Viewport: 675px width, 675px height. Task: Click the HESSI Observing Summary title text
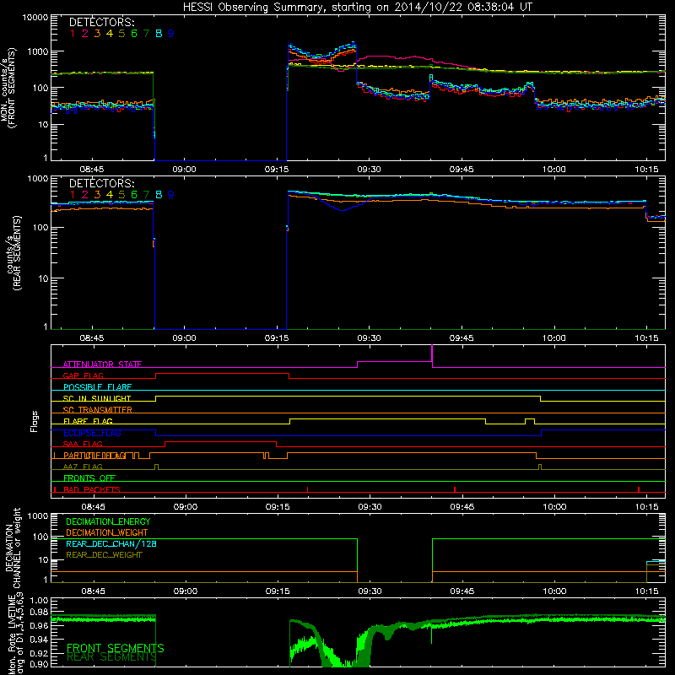pyautogui.click(x=357, y=8)
